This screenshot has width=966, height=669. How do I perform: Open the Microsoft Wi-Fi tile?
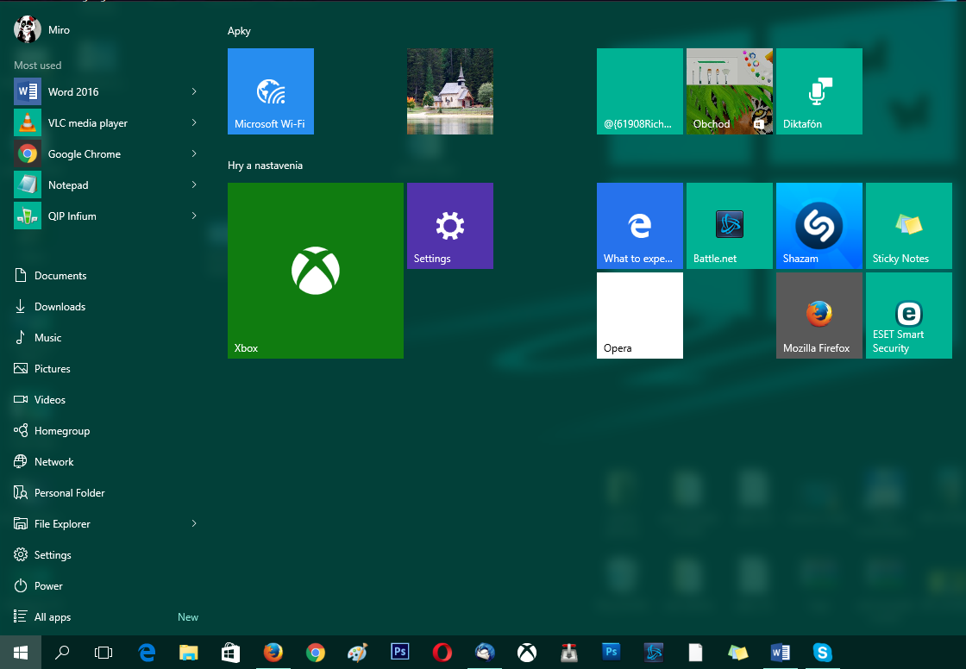coord(271,91)
